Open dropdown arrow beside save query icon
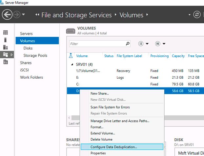The image size is (204, 156). [x=164, y=44]
